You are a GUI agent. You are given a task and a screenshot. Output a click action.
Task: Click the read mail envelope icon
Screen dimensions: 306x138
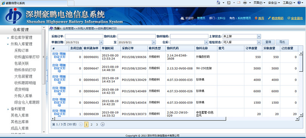[x=238, y=3]
